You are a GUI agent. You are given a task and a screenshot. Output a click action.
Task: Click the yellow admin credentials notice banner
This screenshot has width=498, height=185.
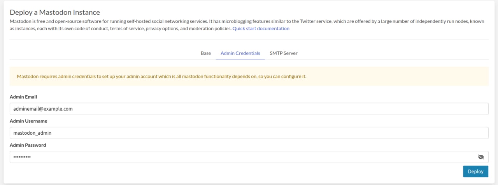pos(249,76)
